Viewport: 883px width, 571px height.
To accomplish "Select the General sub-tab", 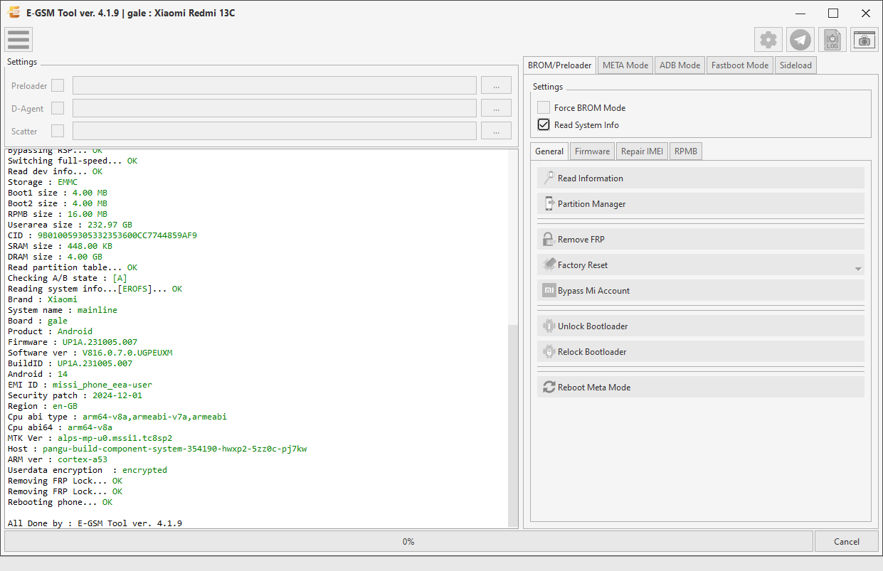I will (x=549, y=151).
